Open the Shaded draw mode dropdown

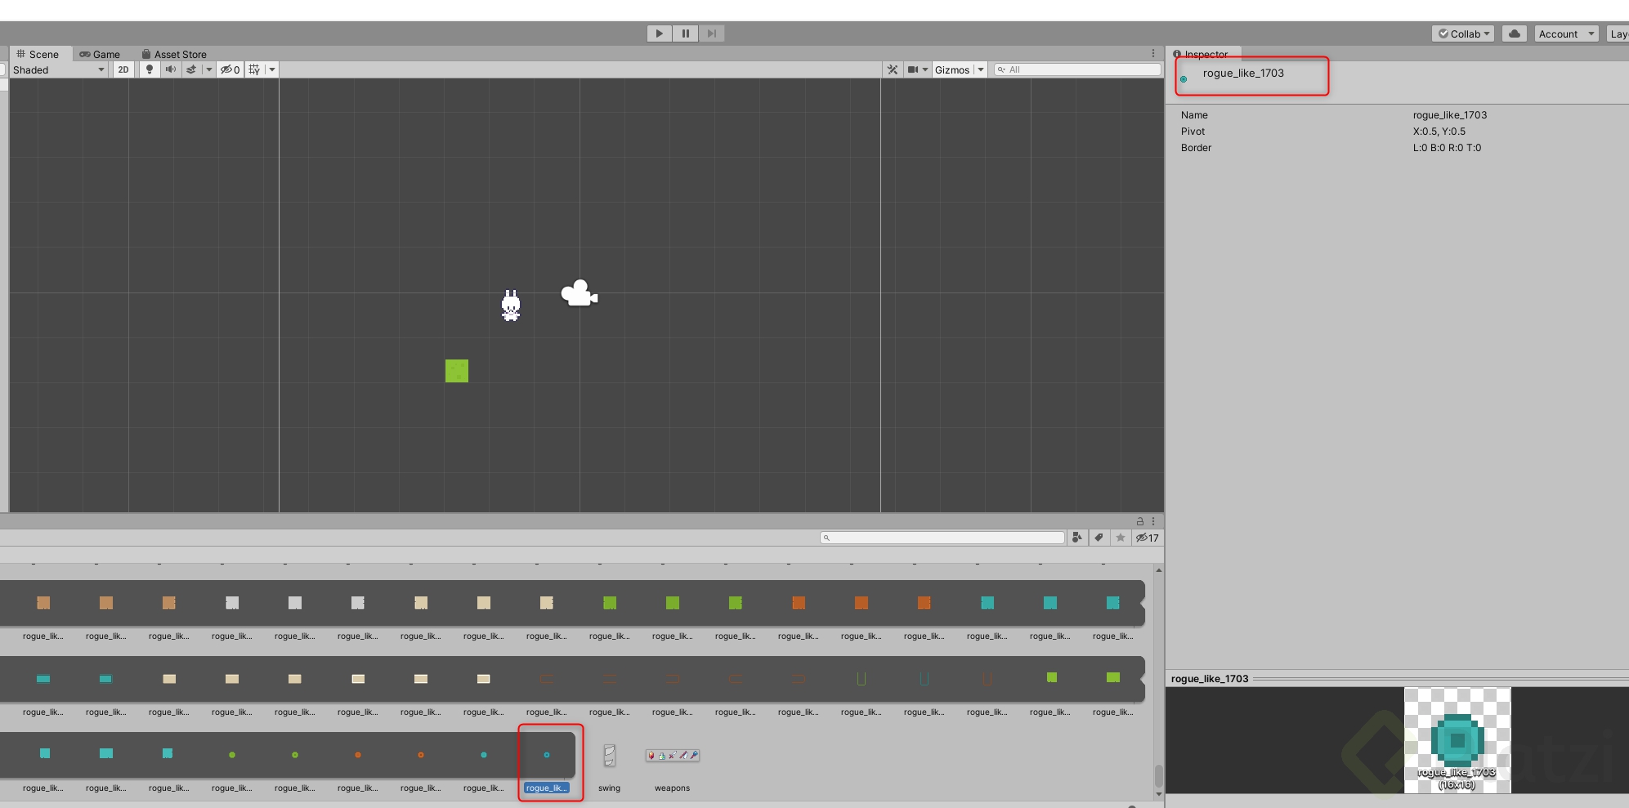pyautogui.click(x=59, y=69)
